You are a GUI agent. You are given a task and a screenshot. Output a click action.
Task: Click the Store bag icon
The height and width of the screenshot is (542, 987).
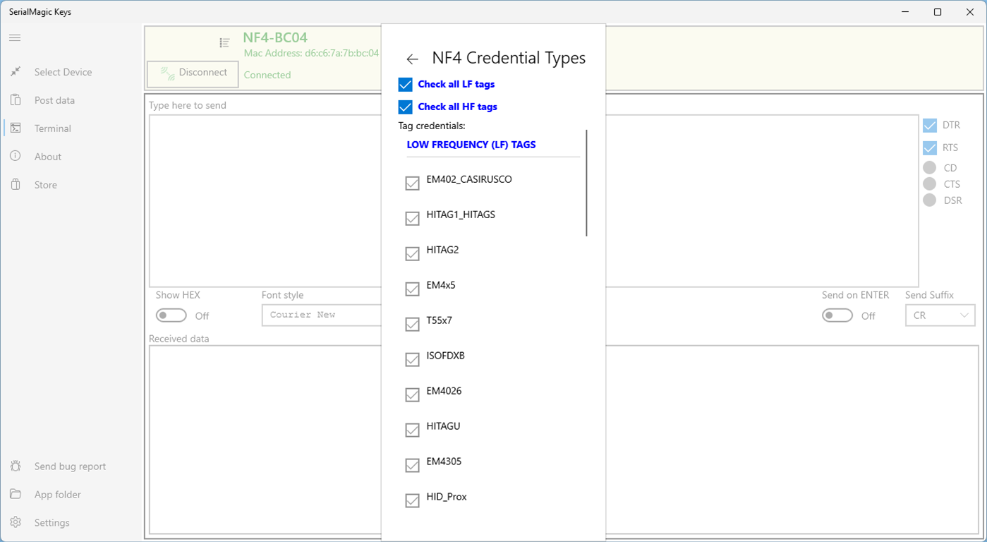coord(16,185)
